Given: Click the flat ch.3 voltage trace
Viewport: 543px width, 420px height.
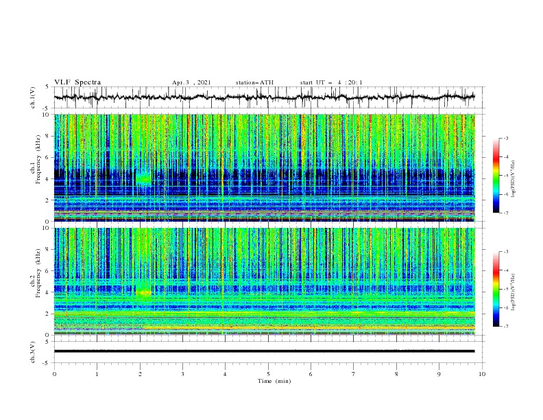Looking at the screenshot, I should (264, 351).
